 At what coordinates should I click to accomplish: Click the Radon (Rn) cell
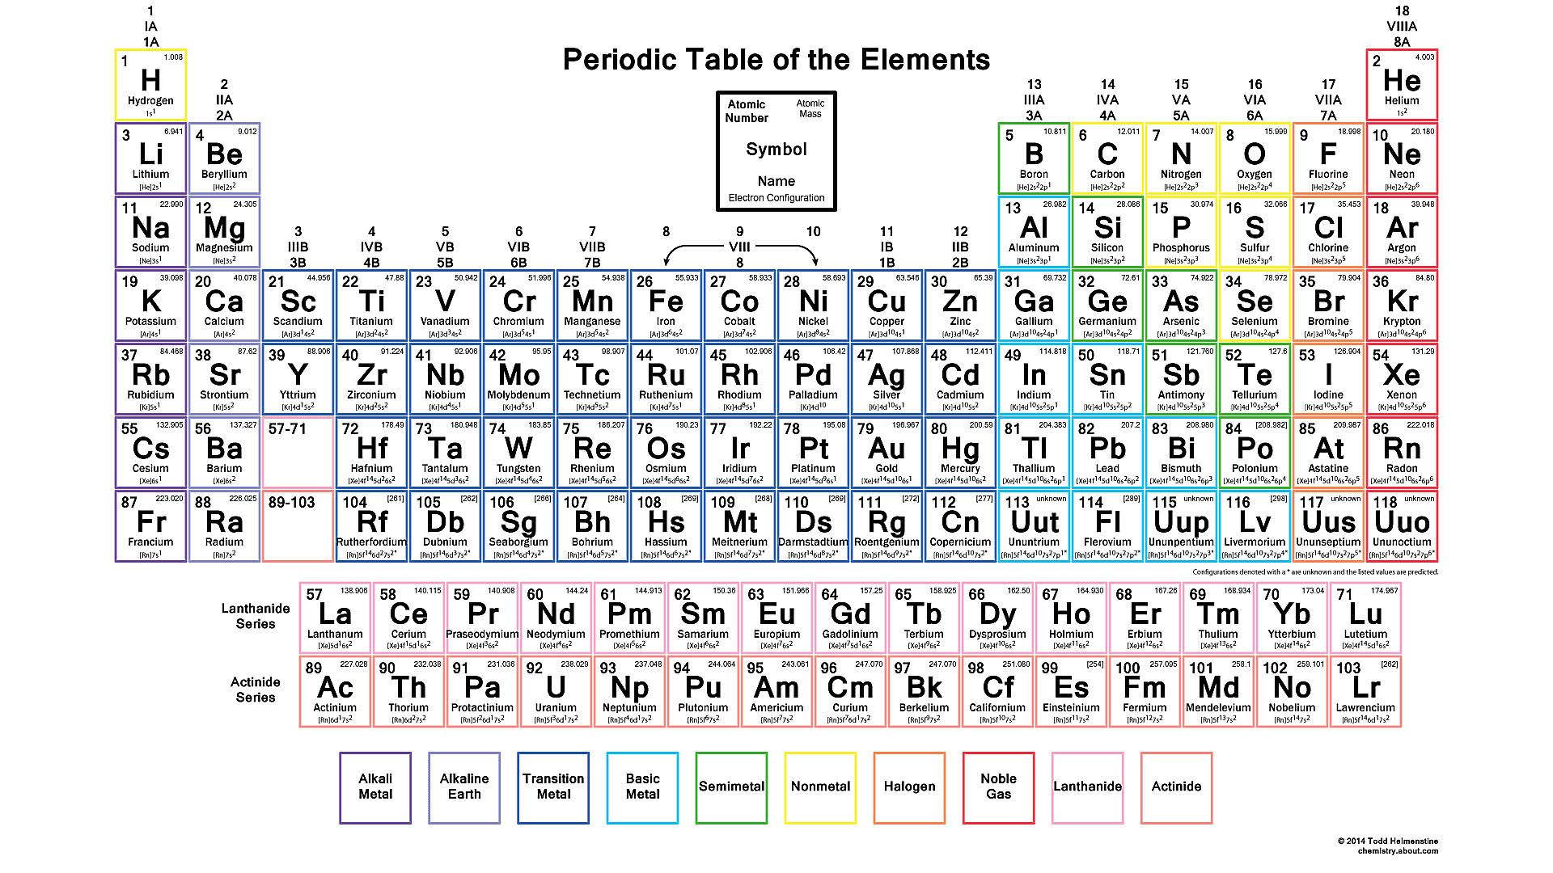tap(1402, 453)
